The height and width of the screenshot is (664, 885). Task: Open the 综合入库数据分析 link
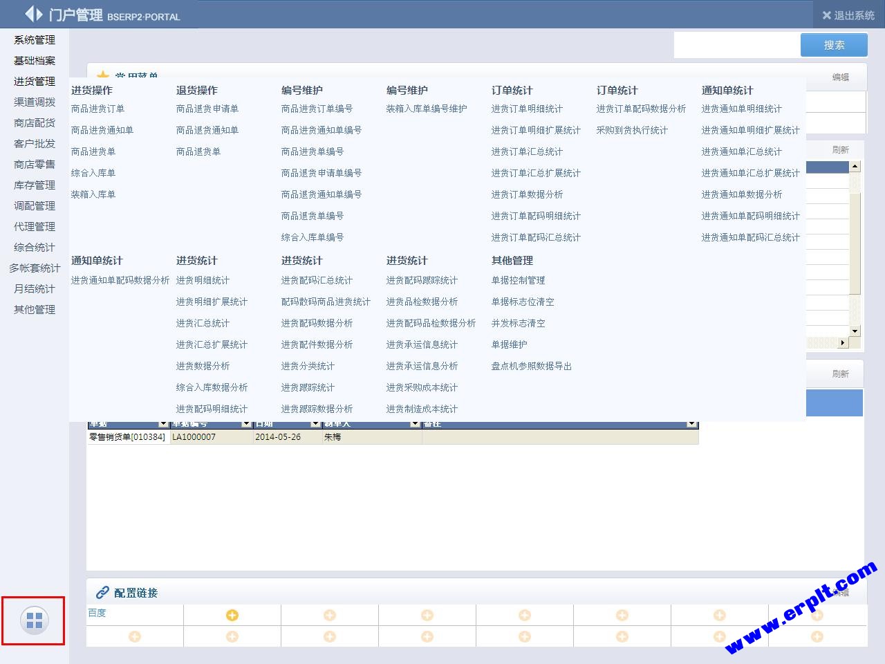[212, 387]
